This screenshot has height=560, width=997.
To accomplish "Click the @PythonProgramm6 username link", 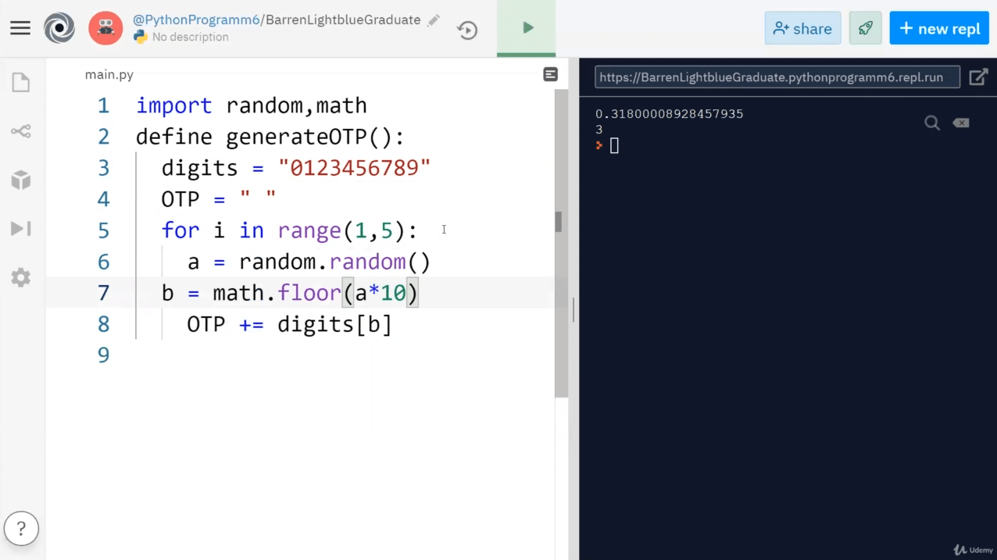I will click(195, 20).
